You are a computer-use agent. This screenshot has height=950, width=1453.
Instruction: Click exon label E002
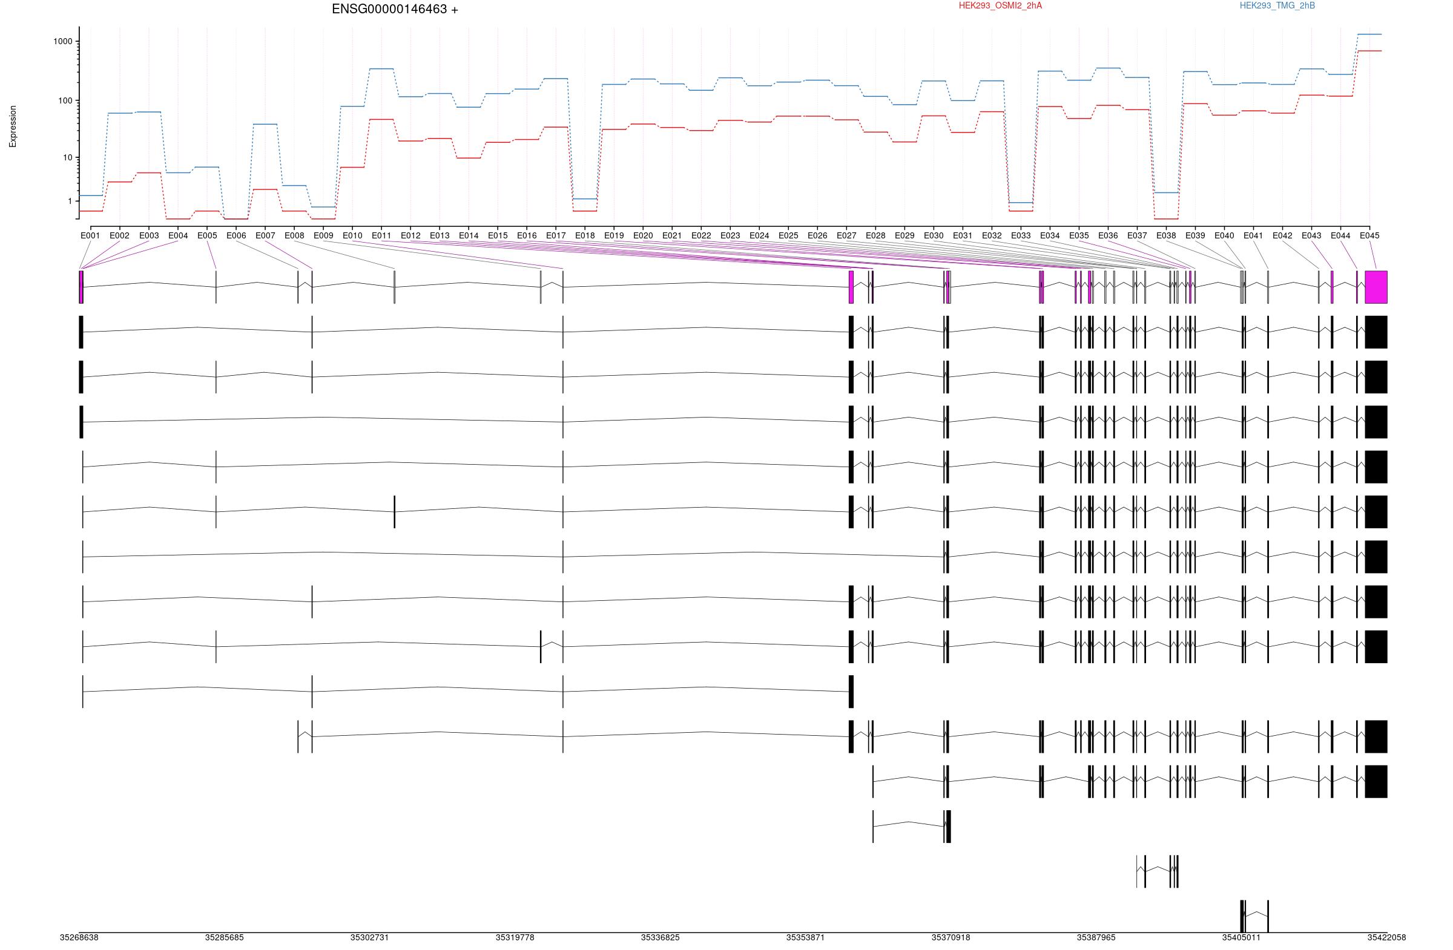click(120, 235)
